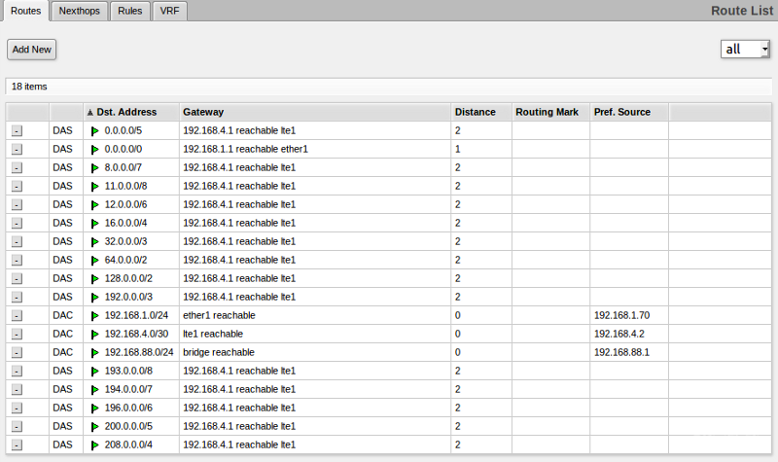Click the minus button for route 8.0.0.0/7
This screenshot has height=462, width=778.
[x=17, y=167]
